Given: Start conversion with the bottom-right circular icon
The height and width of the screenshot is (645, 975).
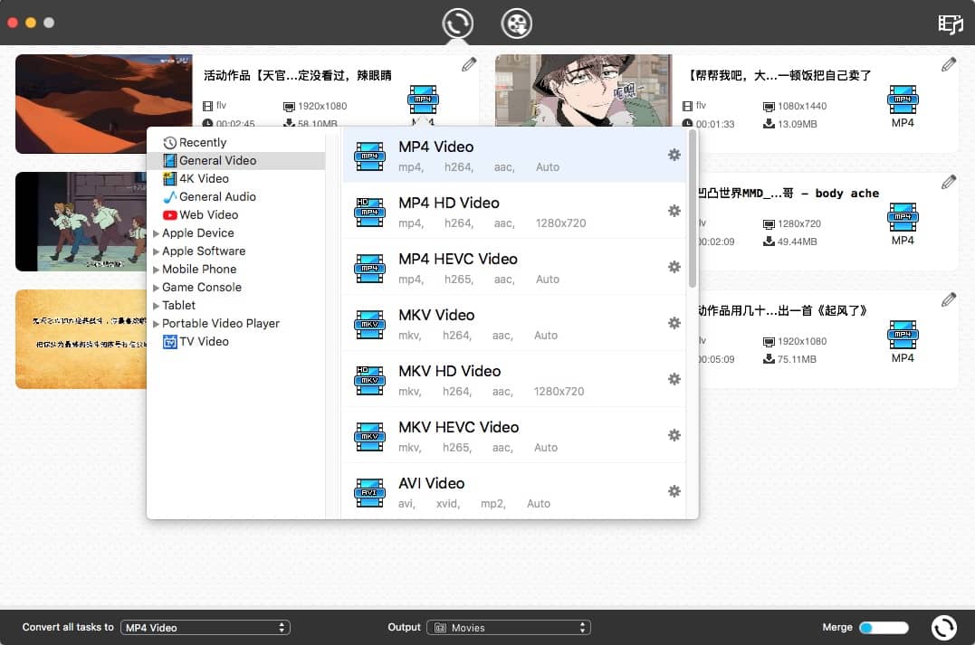Looking at the screenshot, I should click(943, 627).
